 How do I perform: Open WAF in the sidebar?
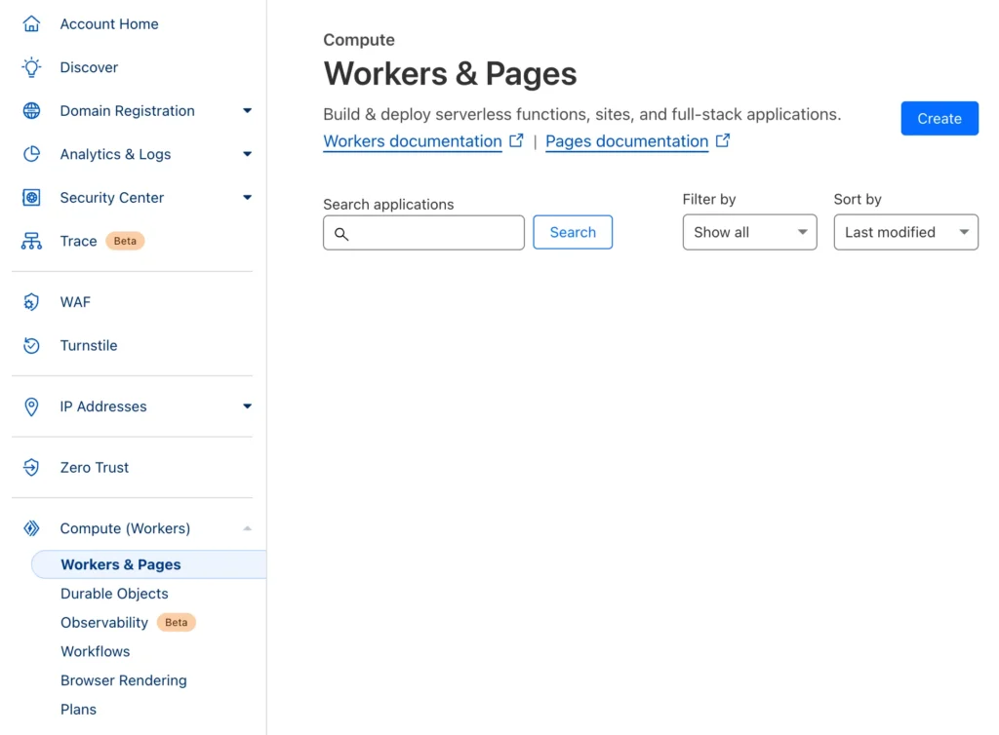pyautogui.click(x=75, y=301)
